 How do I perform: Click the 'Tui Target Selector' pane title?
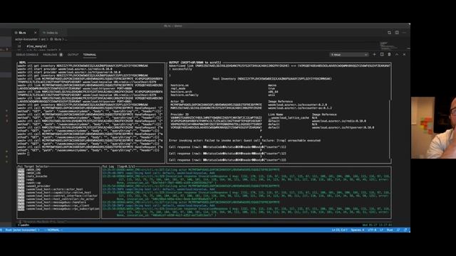click(33, 166)
